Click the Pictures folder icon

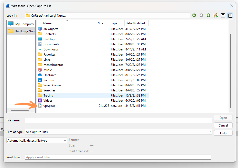pyautogui.click(x=40, y=80)
